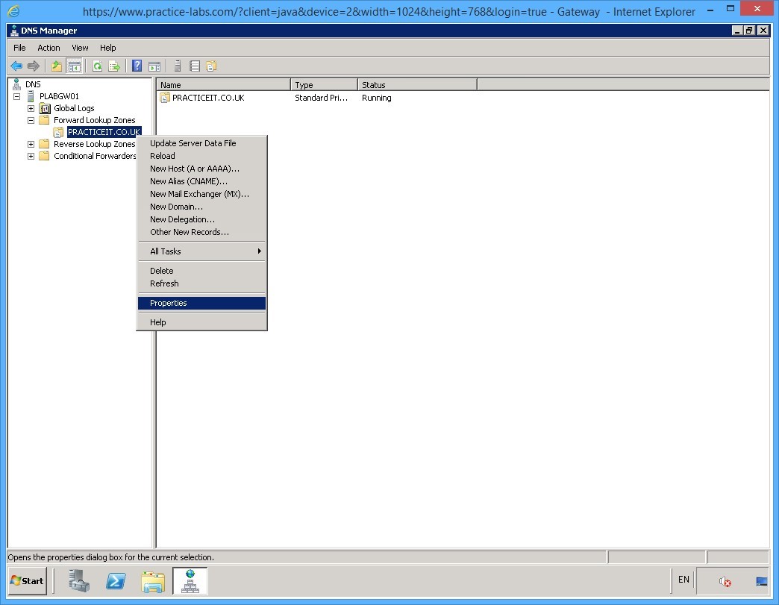Select the Refresh icon on the toolbar
The width and height of the screenshot is (779, 605).
coord(97,66)
